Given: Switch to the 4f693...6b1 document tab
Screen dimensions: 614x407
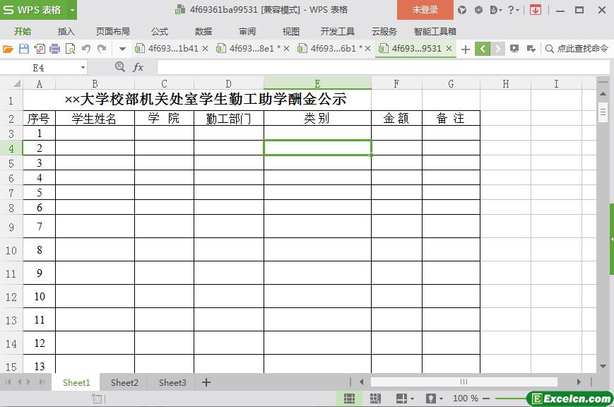Looking at the screenshot, I should (330, 49).
